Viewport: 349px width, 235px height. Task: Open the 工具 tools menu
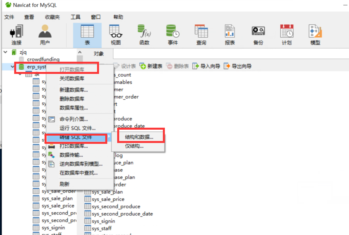coord(75,17)
